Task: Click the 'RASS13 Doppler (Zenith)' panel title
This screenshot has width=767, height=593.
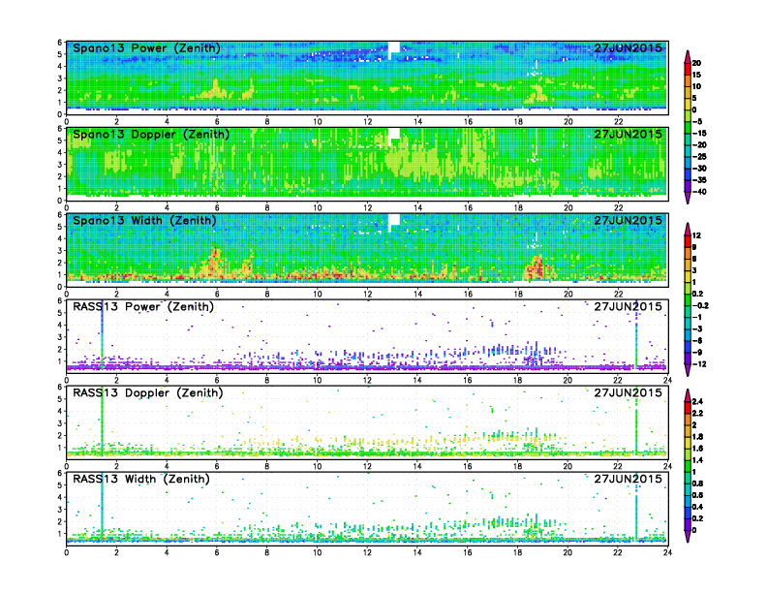Action: click(148, 392)
